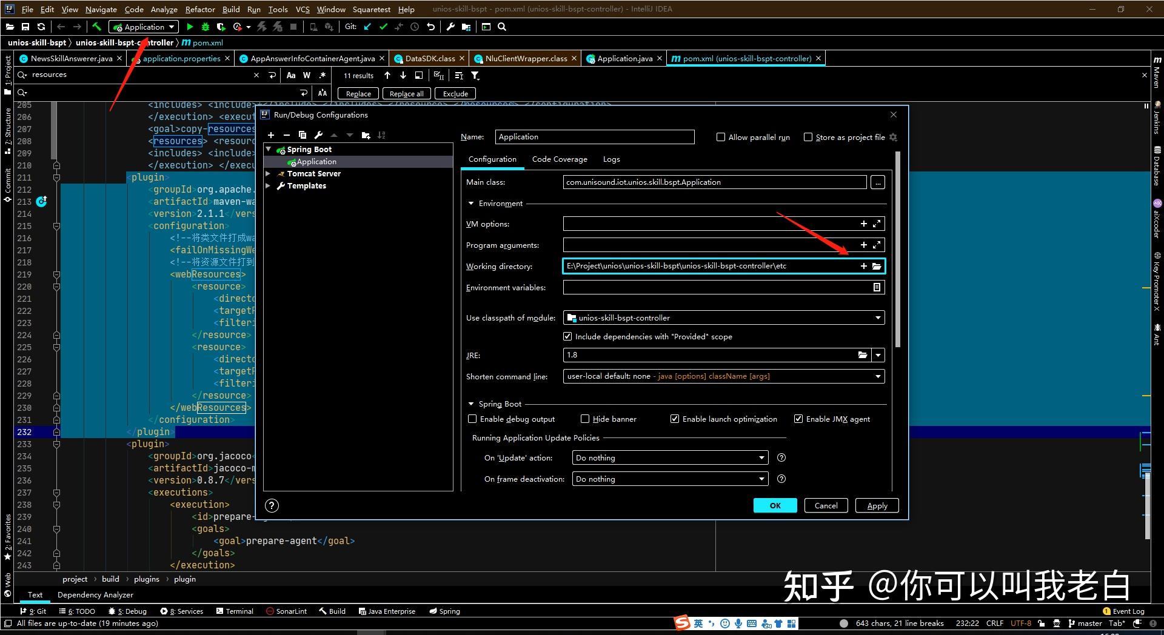Image resolution: width=1164 pixels, height=635 pixels.
Task: Toggle Words option in find bar
Action: [307, 75]
